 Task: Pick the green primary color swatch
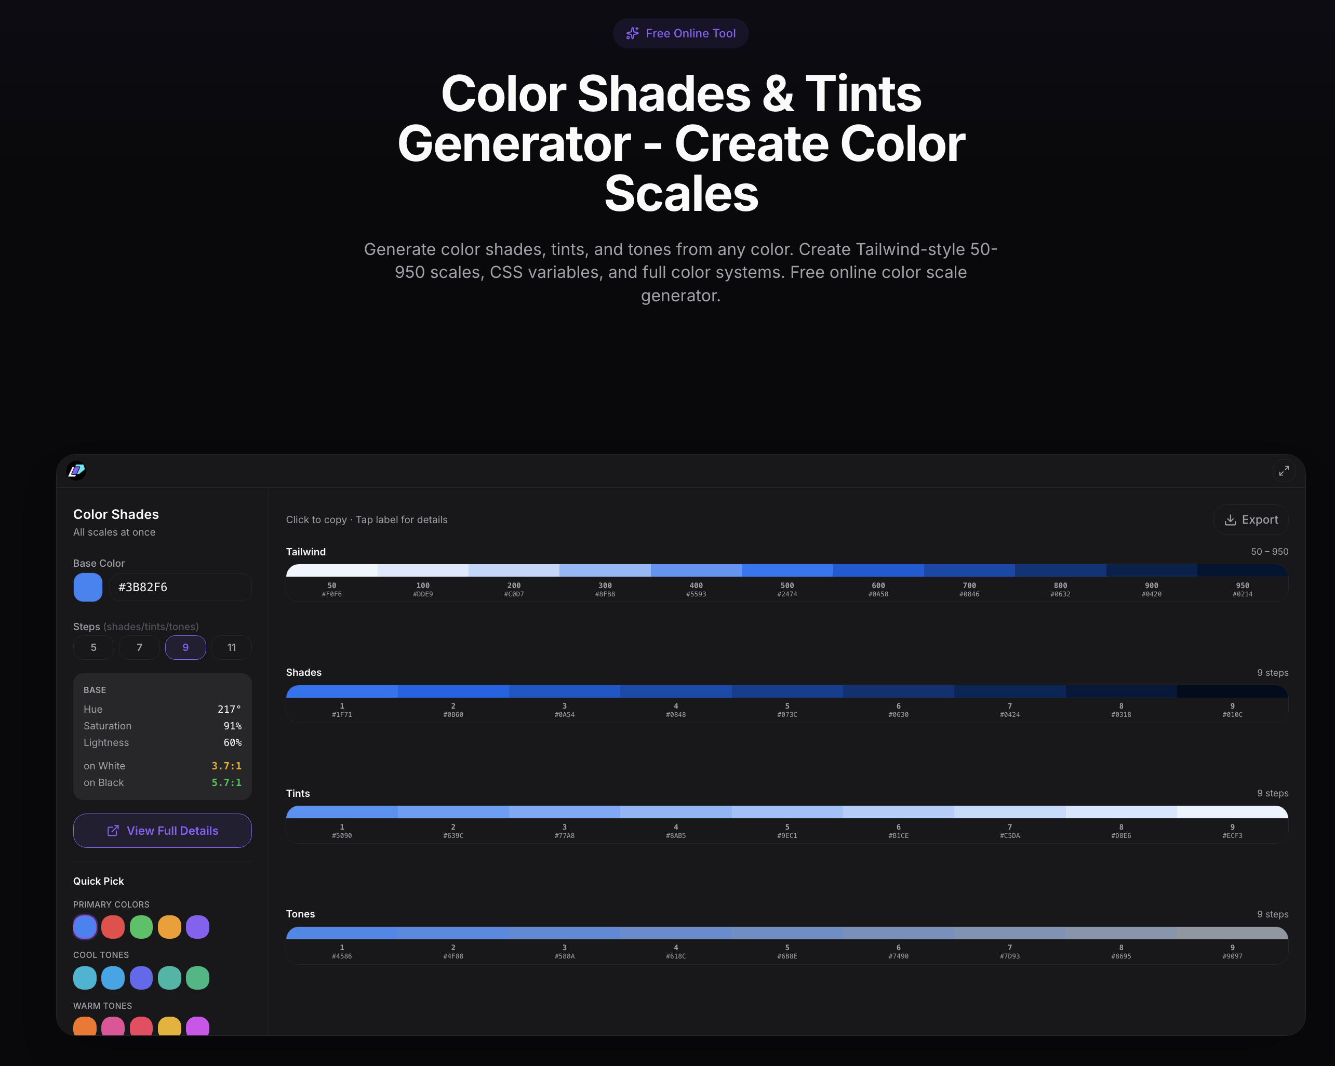tap(141, 927)
